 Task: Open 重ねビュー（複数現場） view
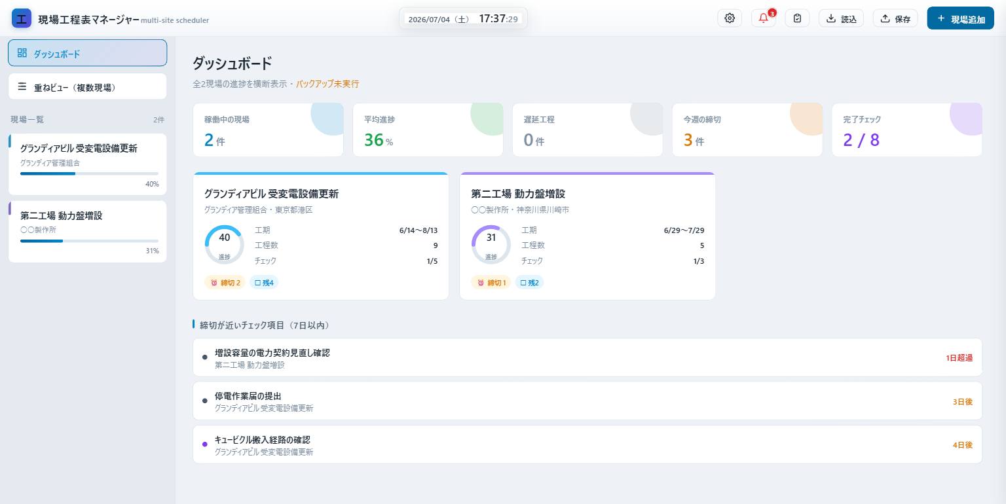(87, 86)
